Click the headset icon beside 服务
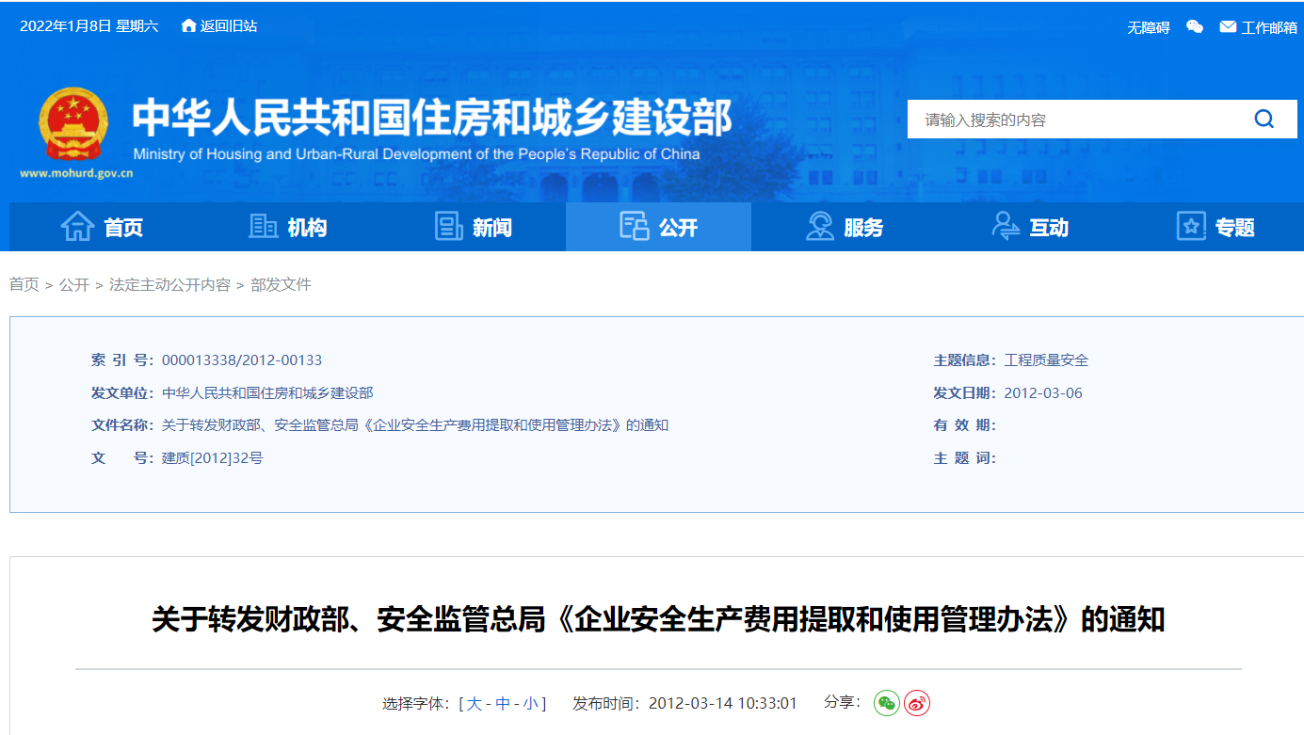1304x735 pixels. click(820, 226)
